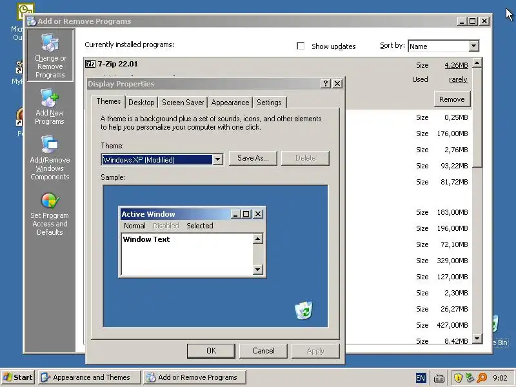Select Change or Remove Programs sidebar icon
Image resolution: width=516 pixels, height=387 pixels.
coord(50,55)
